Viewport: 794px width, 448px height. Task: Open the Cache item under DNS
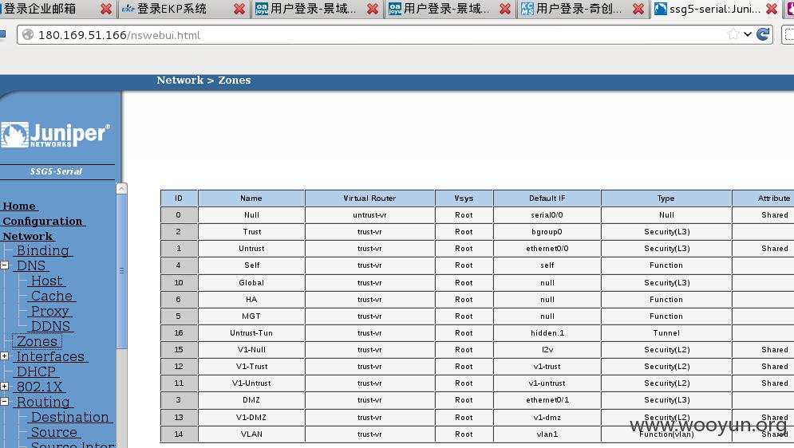coord(52,296)
